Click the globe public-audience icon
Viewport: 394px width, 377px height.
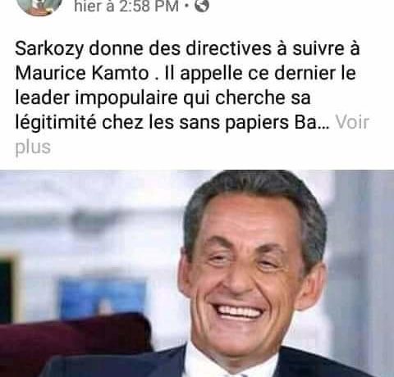202,6
